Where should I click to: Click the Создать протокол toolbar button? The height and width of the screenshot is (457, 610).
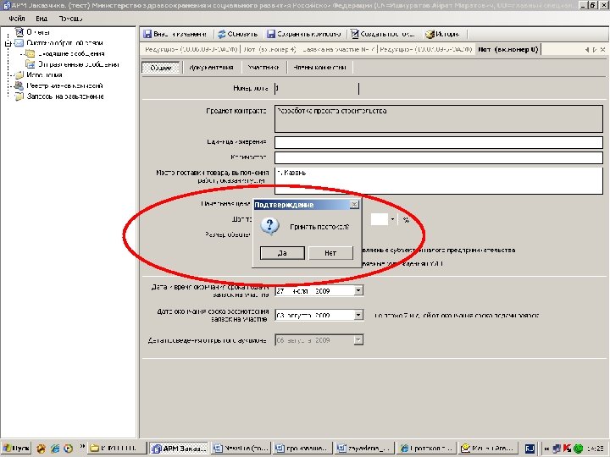[x=383, y=34]
